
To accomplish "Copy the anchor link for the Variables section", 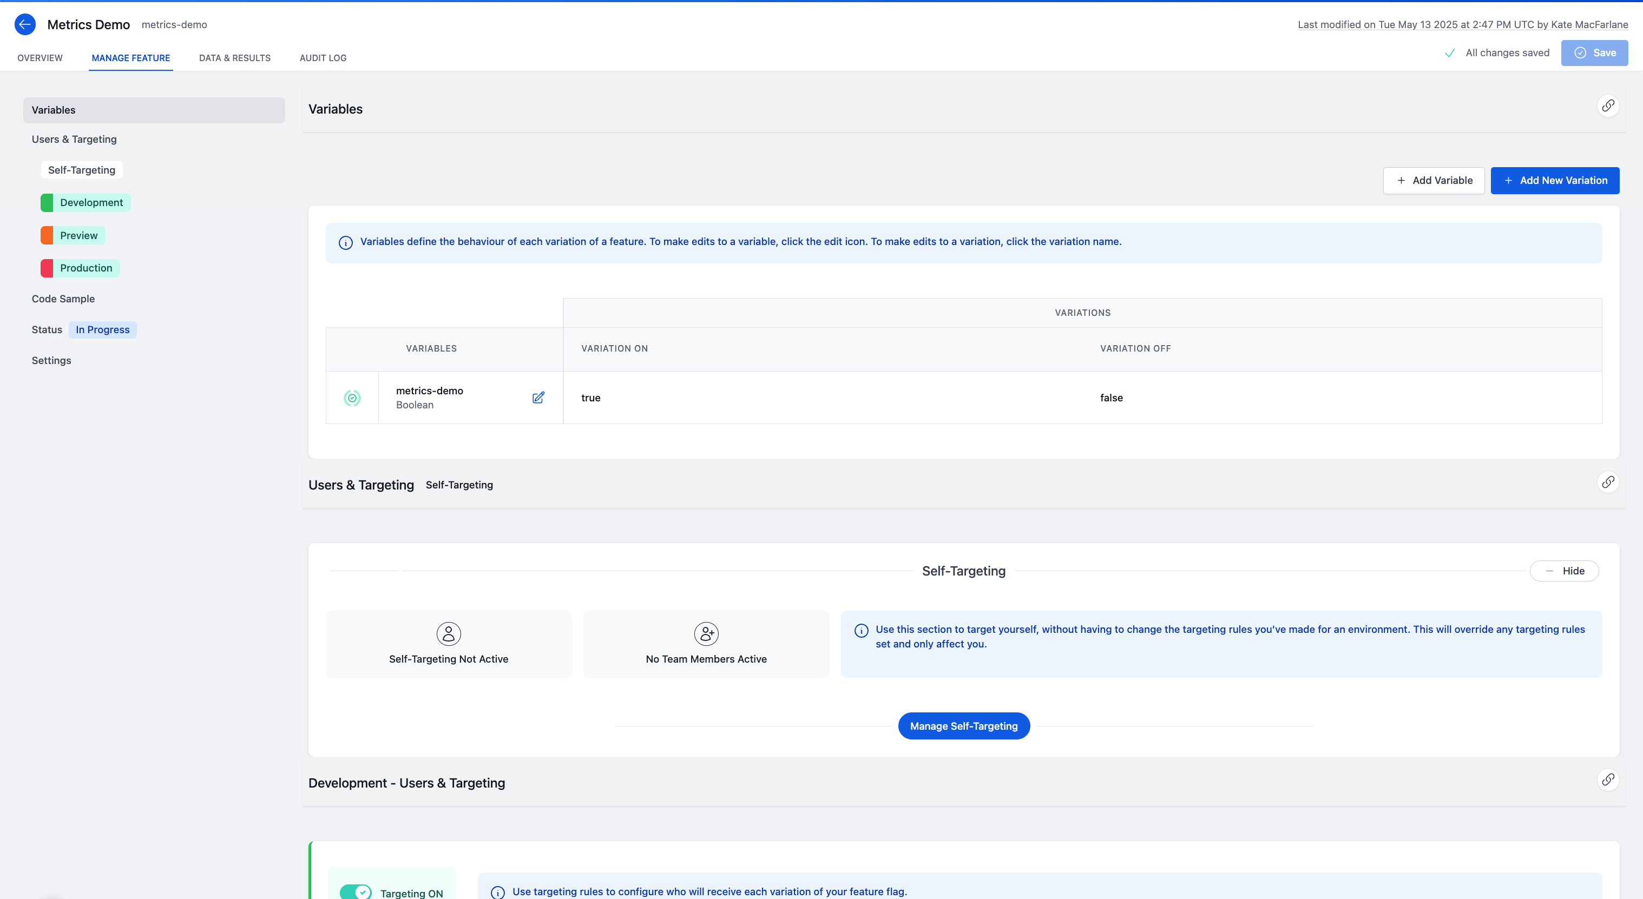I will (1608, 106).
